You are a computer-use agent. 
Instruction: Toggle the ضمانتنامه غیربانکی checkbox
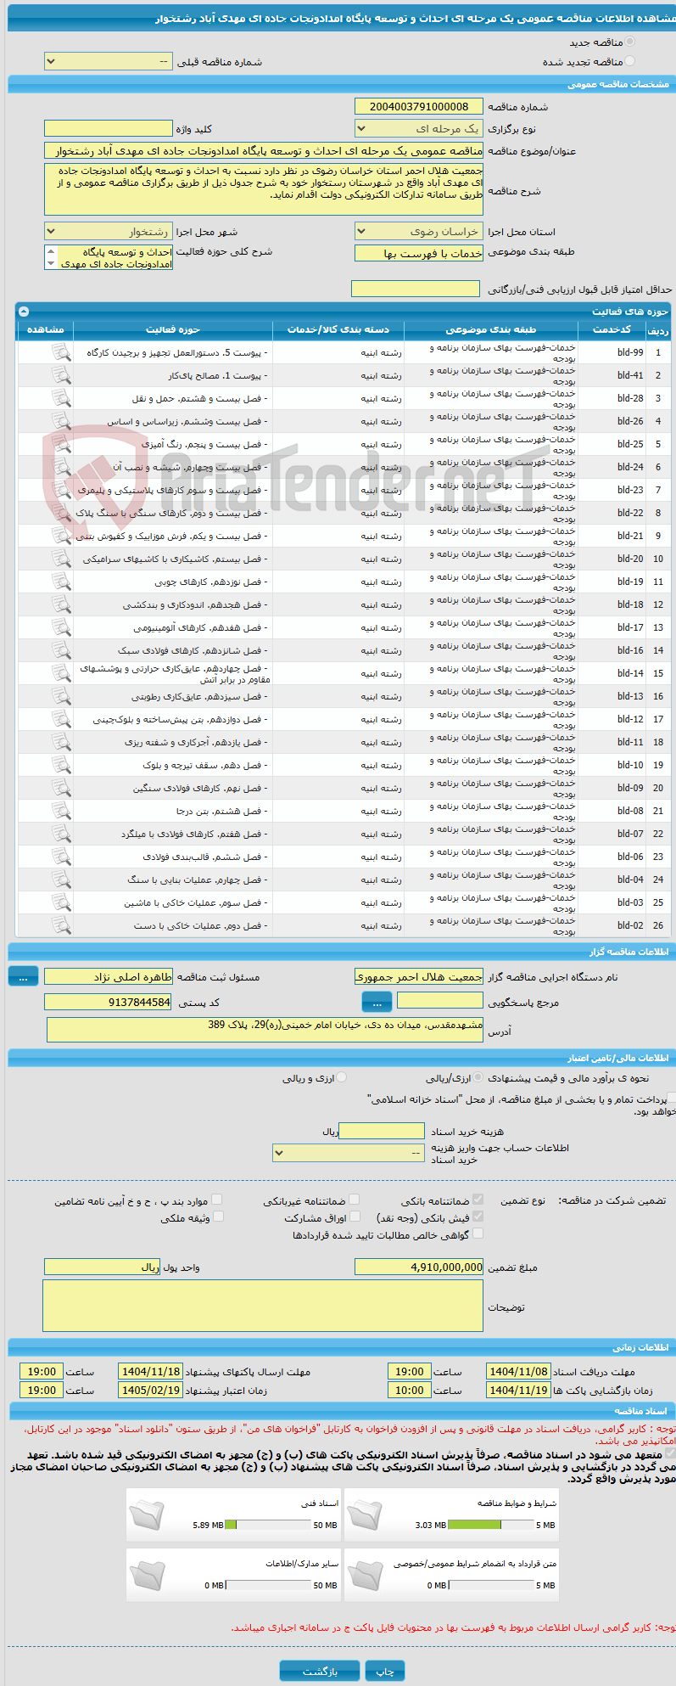pyautogui.click(x=355, y=1200)
